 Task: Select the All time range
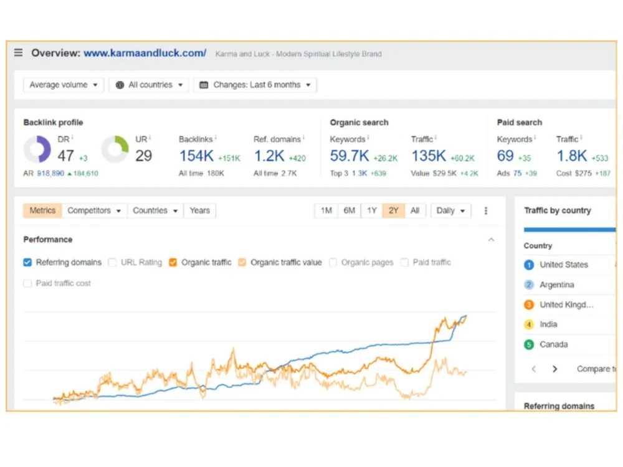415,211
